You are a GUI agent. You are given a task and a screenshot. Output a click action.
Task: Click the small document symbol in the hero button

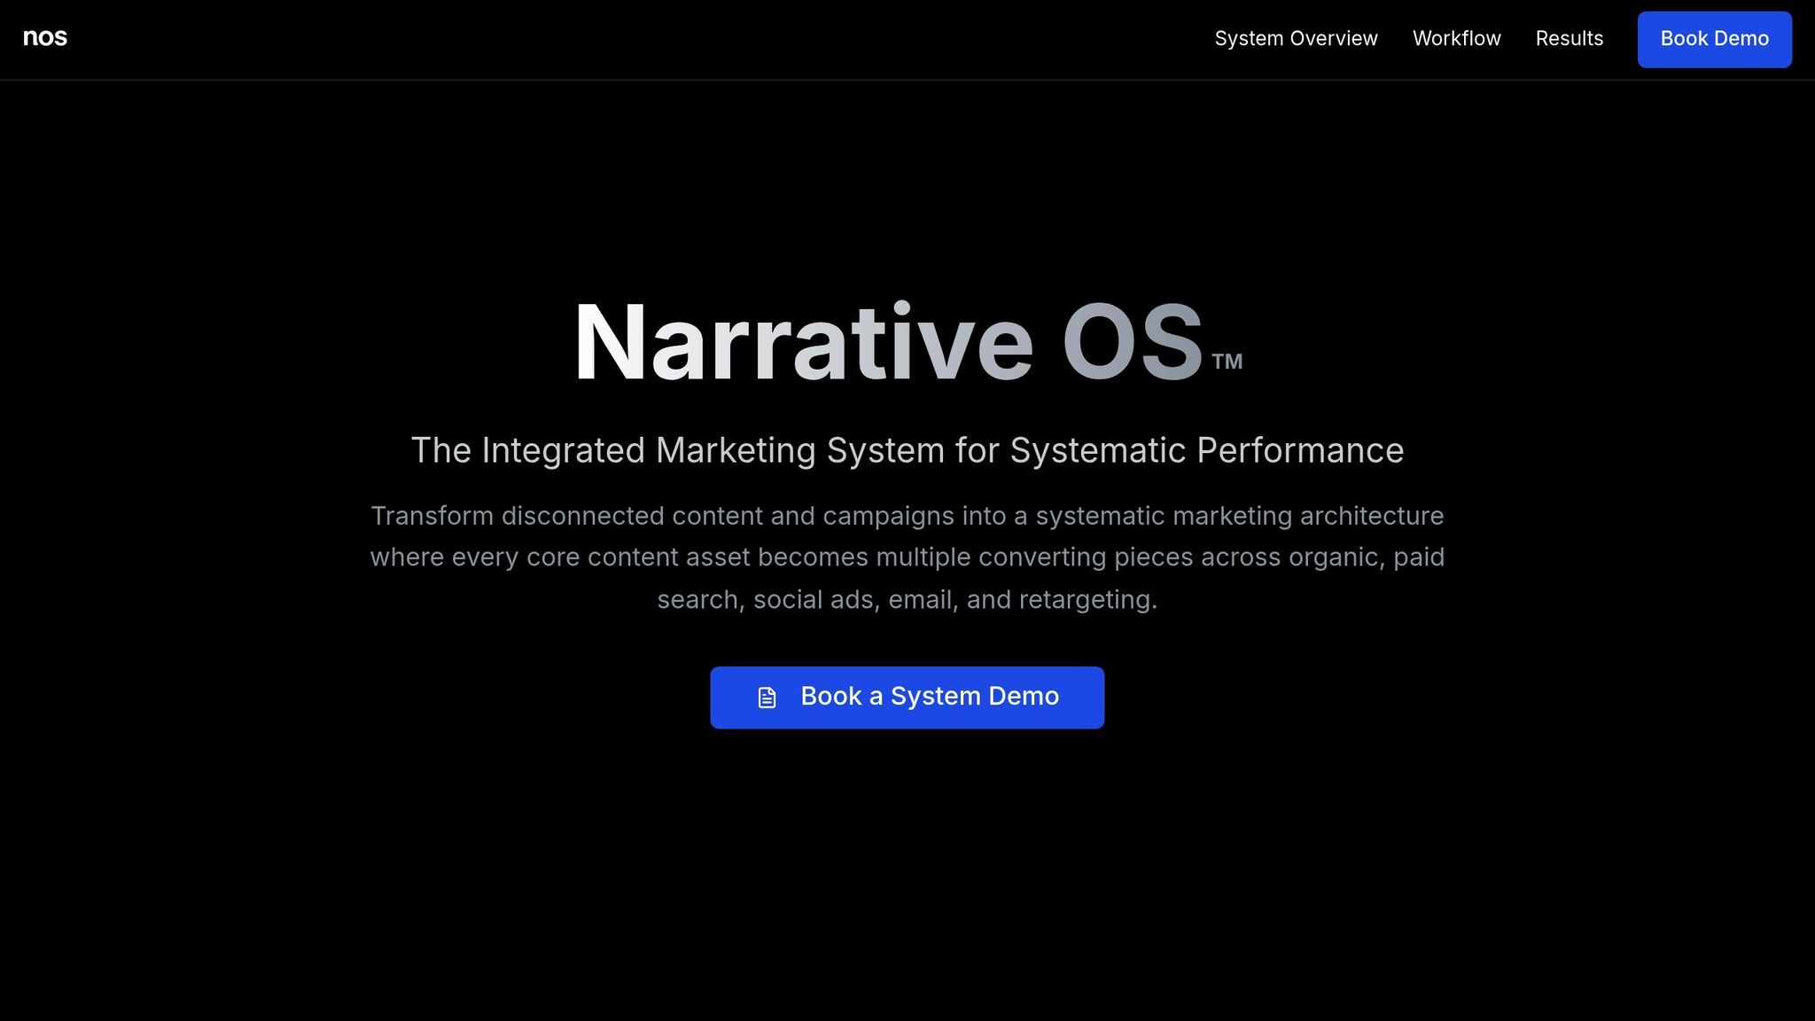pyautogui.click(x=767, y=697)
